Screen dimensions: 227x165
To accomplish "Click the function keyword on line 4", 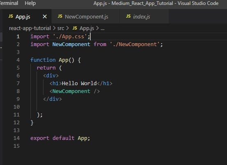I will point(43,60).
